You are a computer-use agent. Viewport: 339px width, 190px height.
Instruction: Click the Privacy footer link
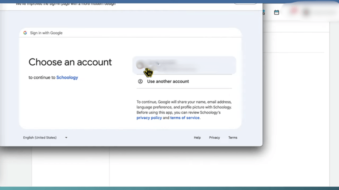click(214, 138)
